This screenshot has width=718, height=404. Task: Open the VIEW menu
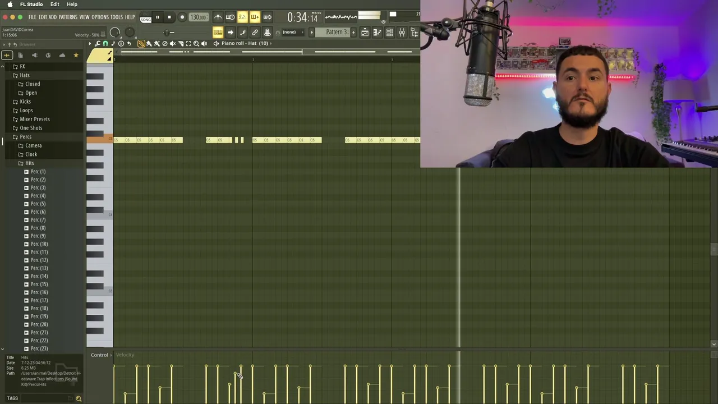[84, 17]
